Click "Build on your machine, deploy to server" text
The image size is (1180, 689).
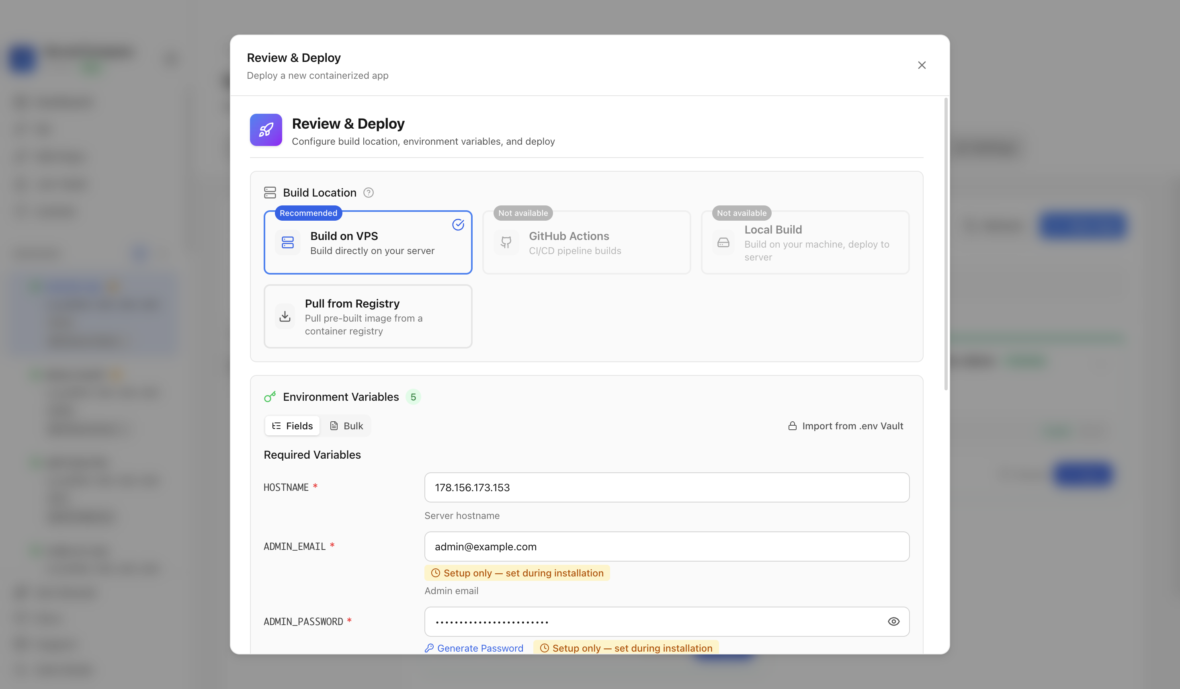tap(817, 250)
